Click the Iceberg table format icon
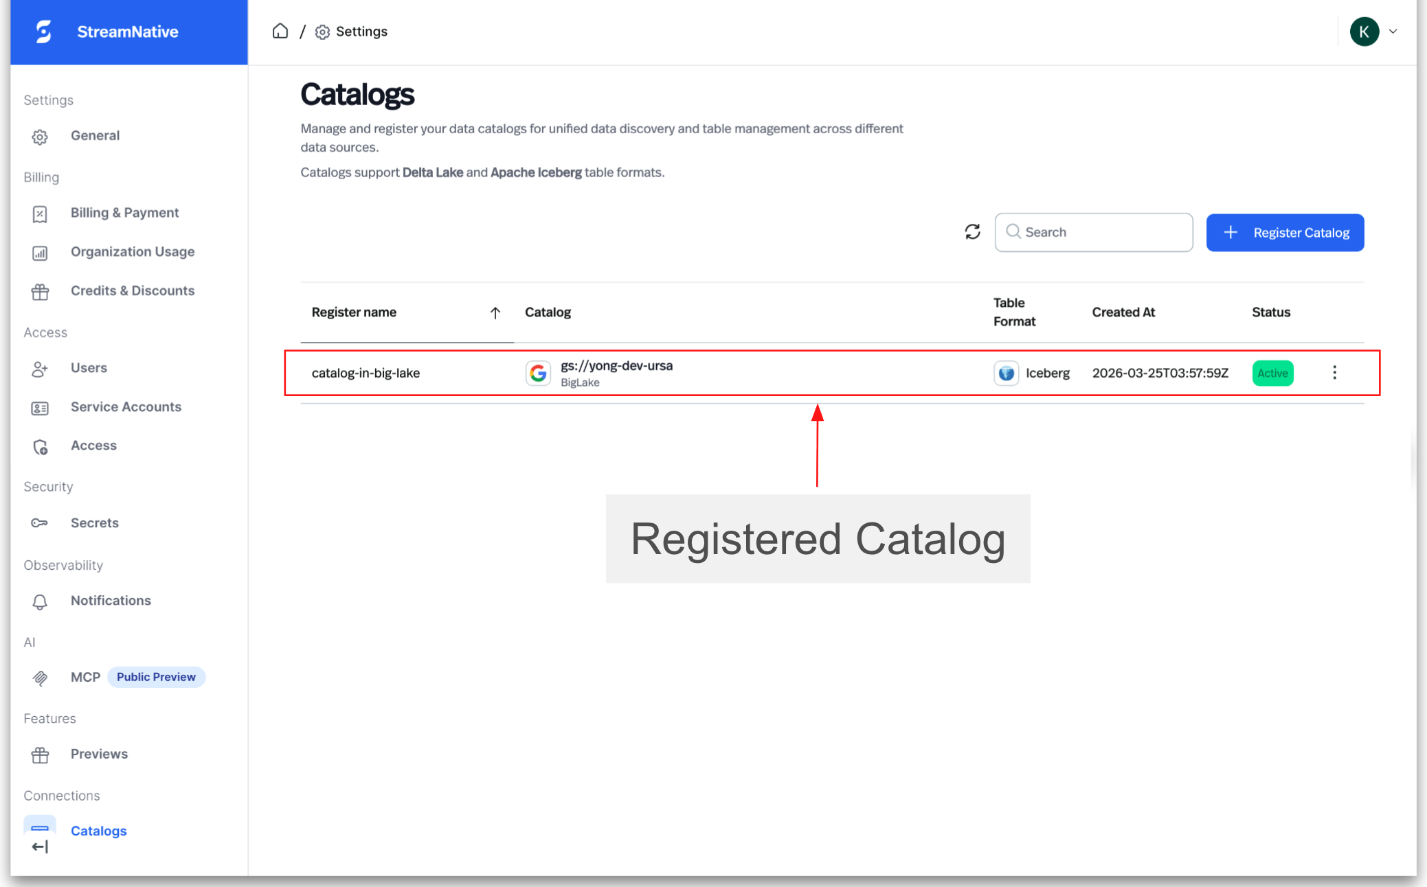This screenshot has width=1427, height=887. coord(1006,373)
